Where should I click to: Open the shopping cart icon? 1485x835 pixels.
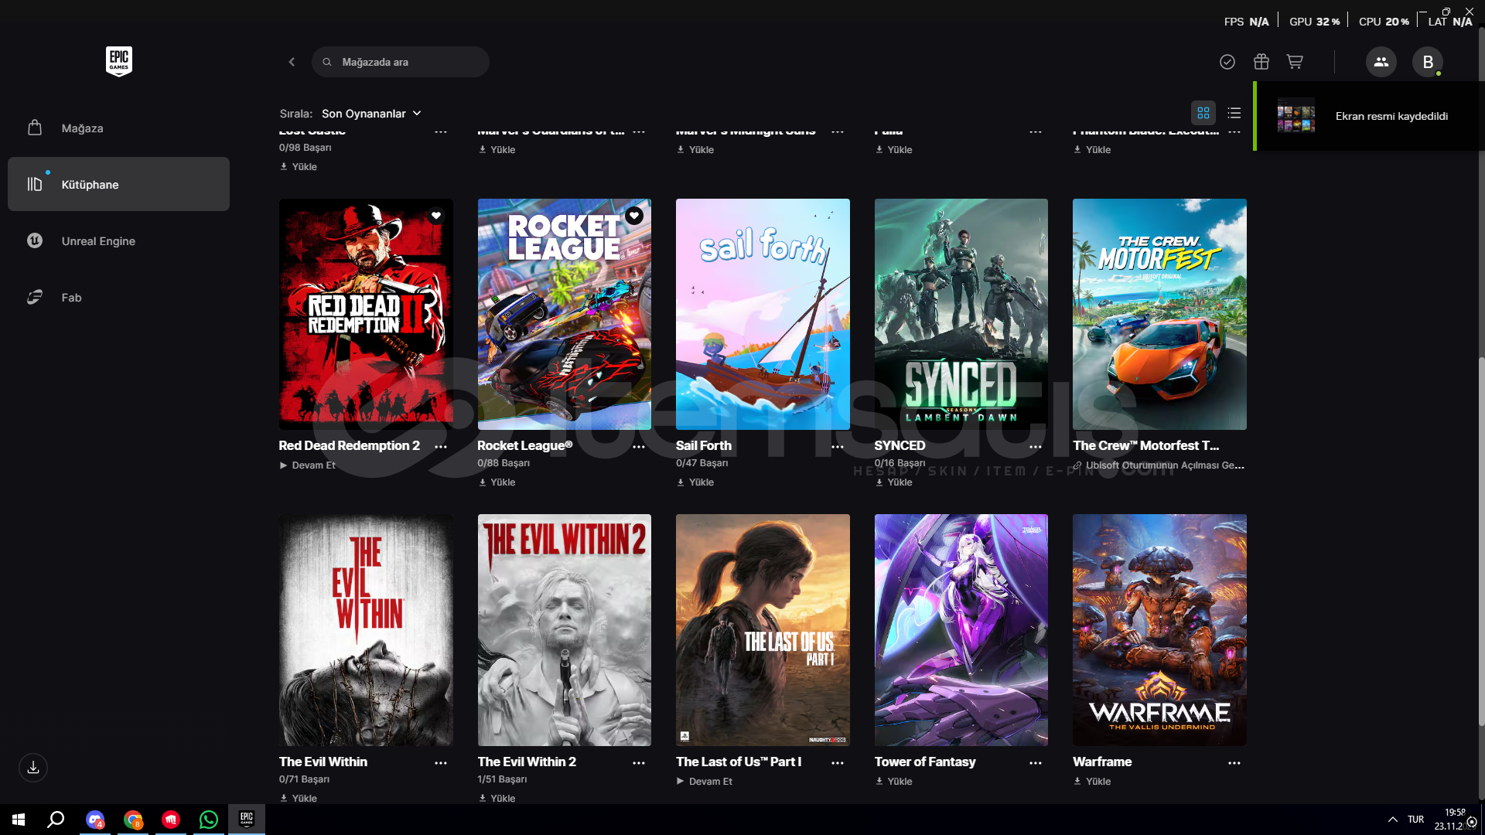[1295, 62]
